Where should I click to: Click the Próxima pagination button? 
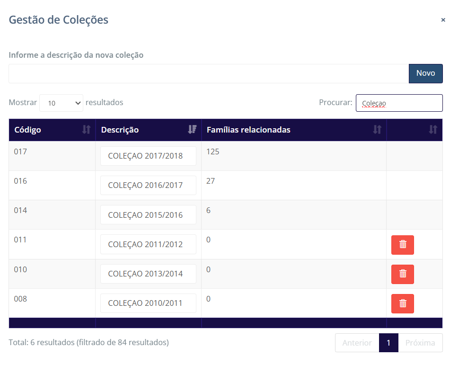pos(420,343)
